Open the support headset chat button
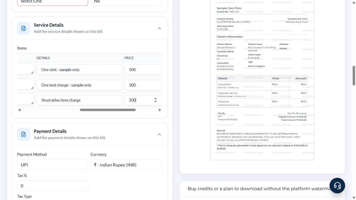 click(x=337, y=186)
